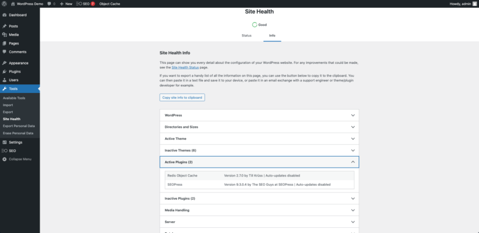Expand the Server section
Screen dimensions: 479x233
[259, 222]
